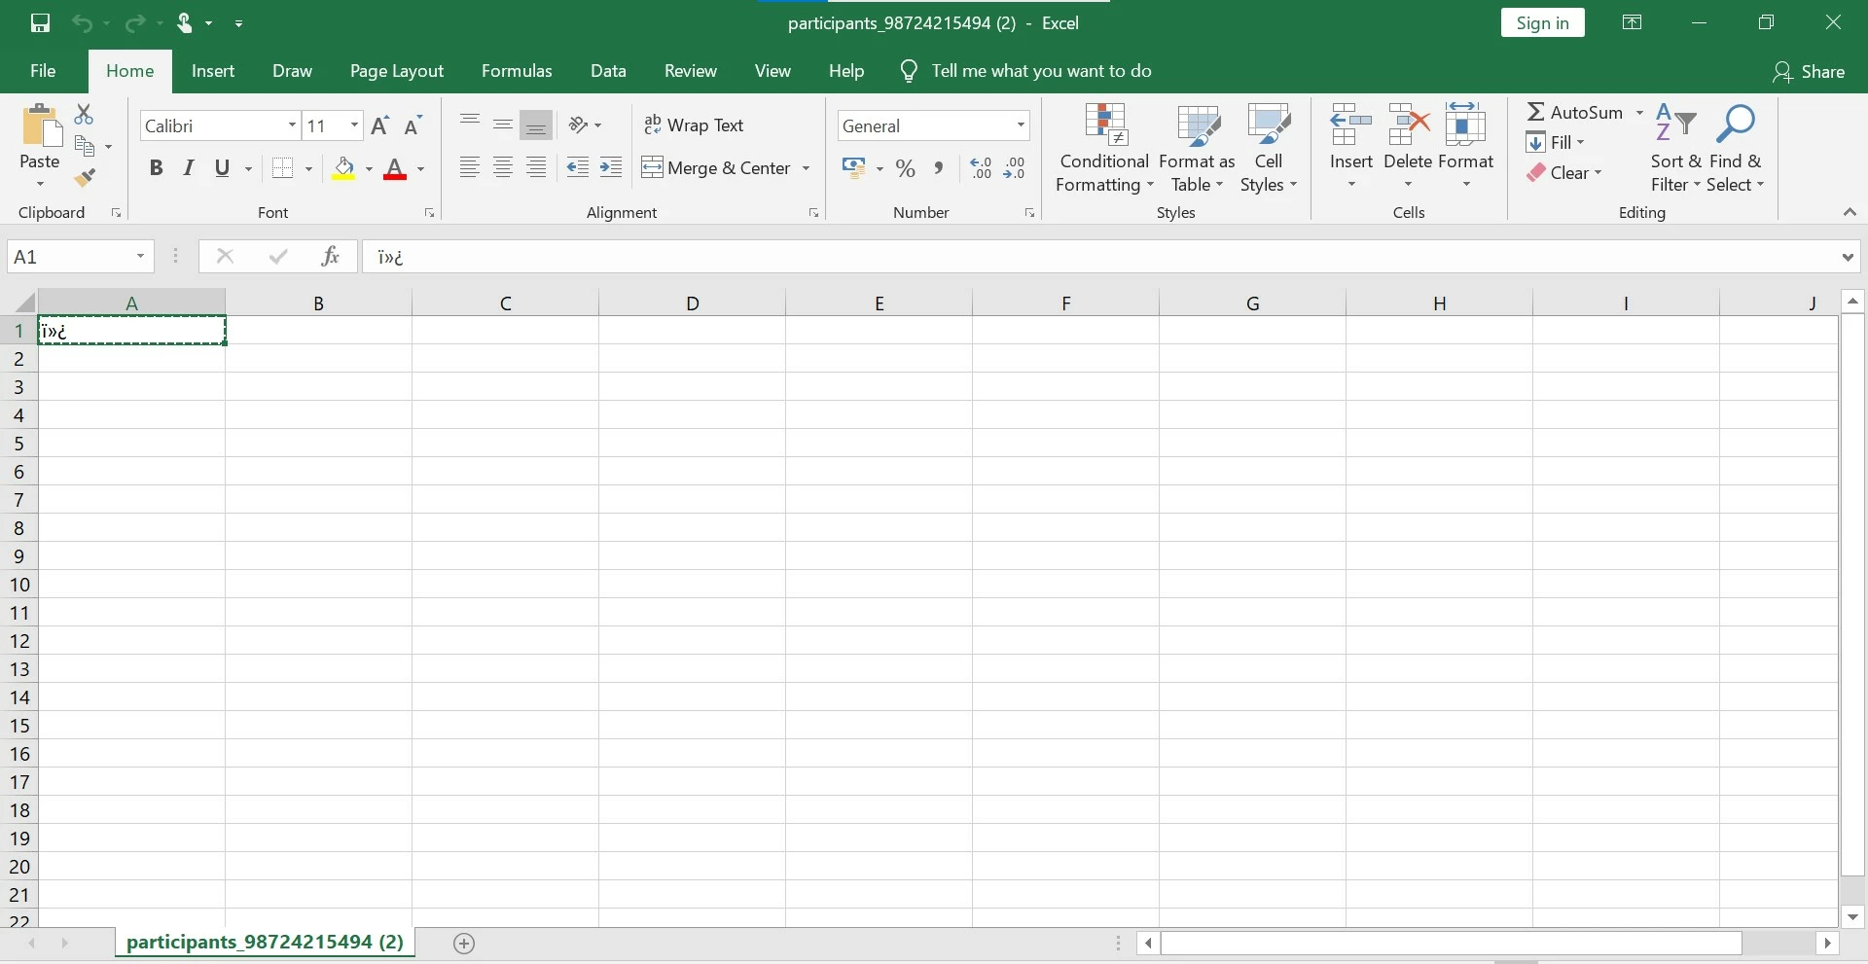Apply comma style
Viewport: 1868px width, 964px height.
coord(939,168)
